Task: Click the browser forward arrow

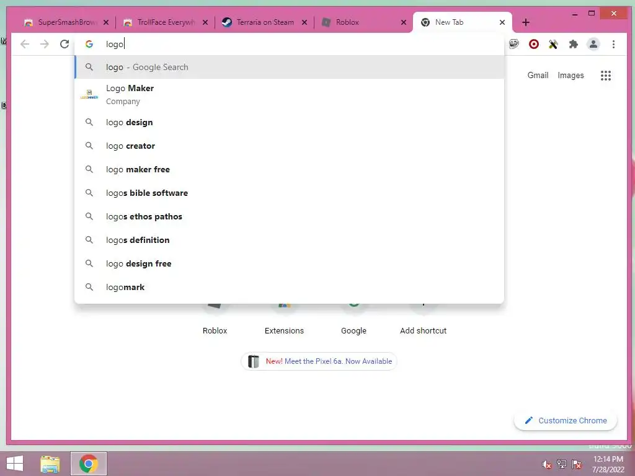Action: coord(45,44)
